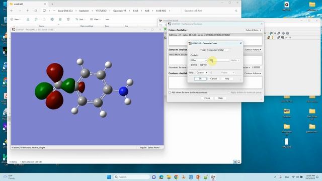Click YTSTUDIO in the address breadcrumb

point(101,11)
